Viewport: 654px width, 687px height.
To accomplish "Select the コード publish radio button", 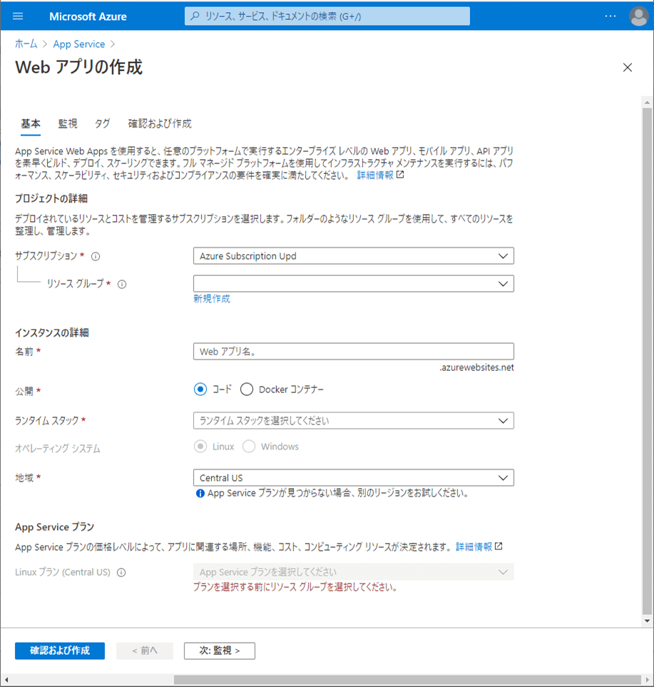I will (200, 390).
